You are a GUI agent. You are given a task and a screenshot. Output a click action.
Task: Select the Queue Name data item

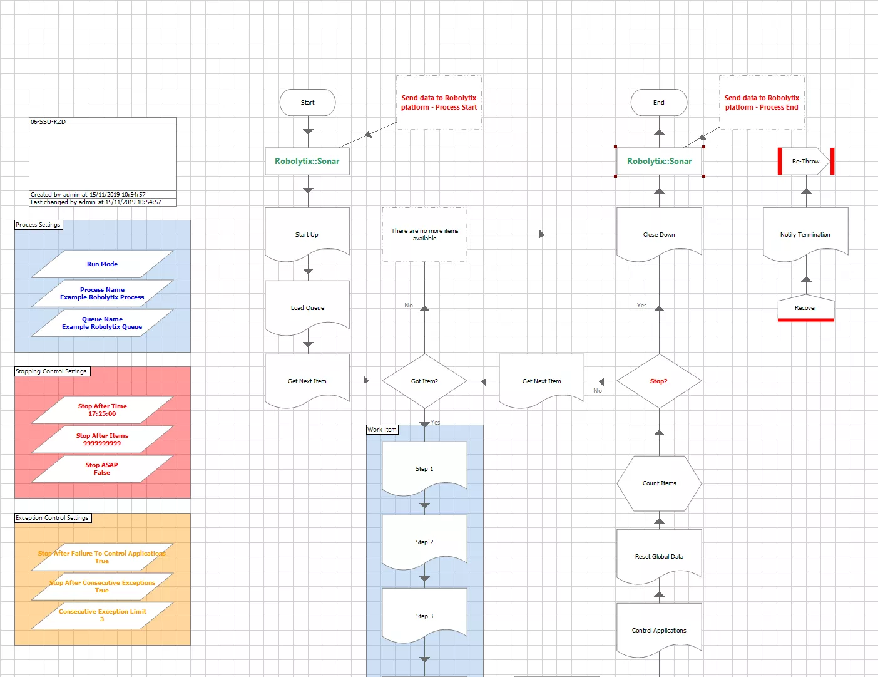click(x=102, y=323)
